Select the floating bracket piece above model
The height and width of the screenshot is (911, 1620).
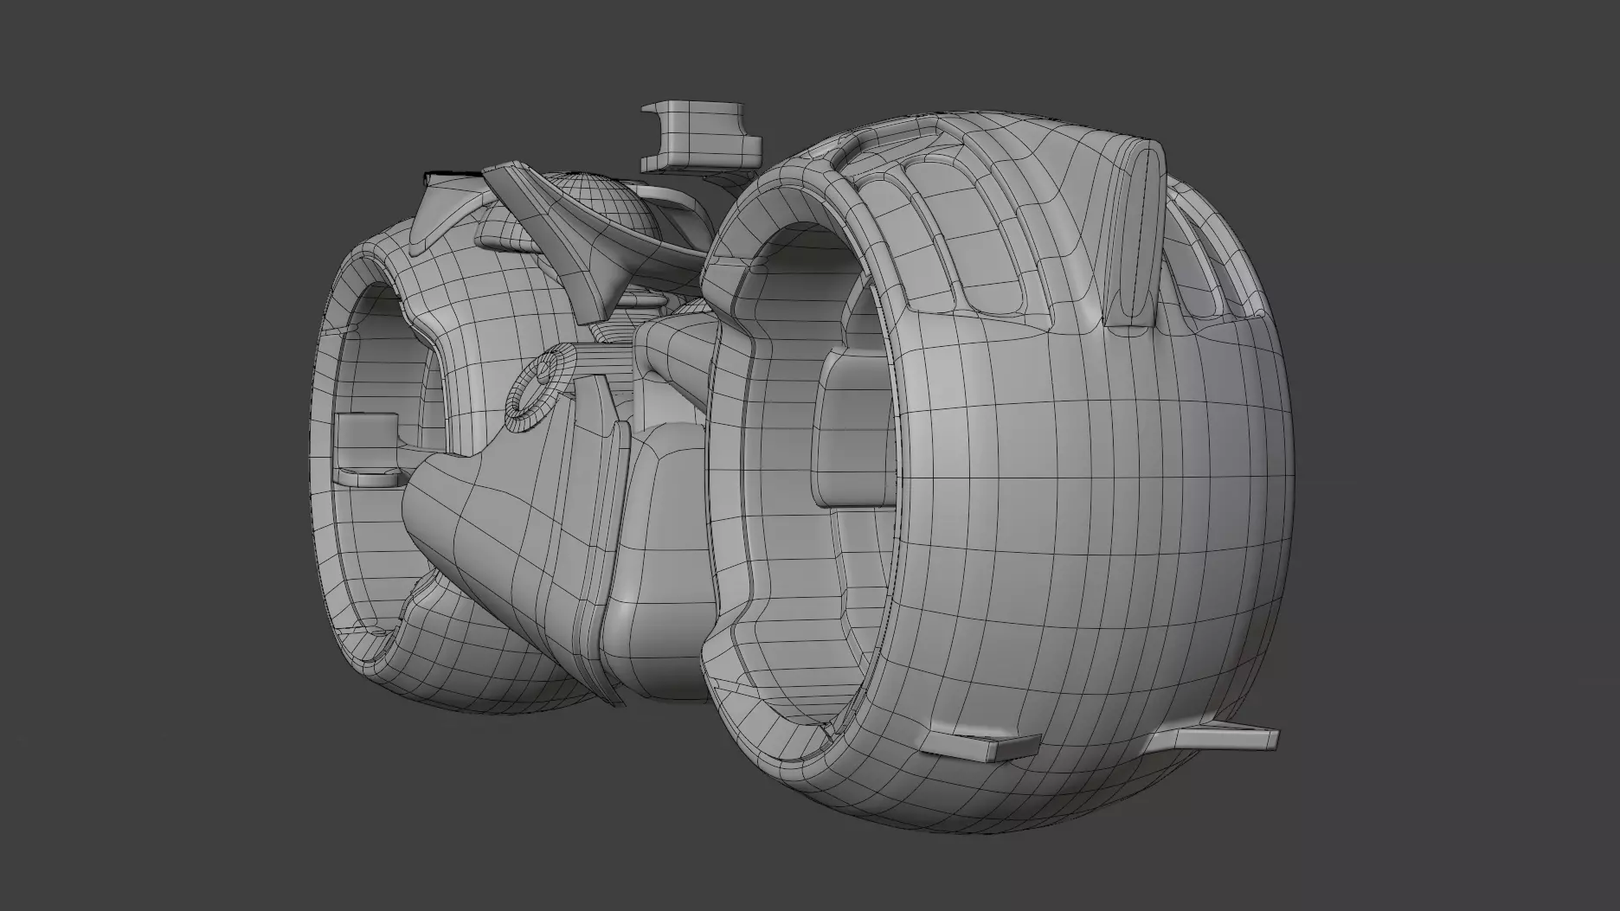(x=702, y=137)
